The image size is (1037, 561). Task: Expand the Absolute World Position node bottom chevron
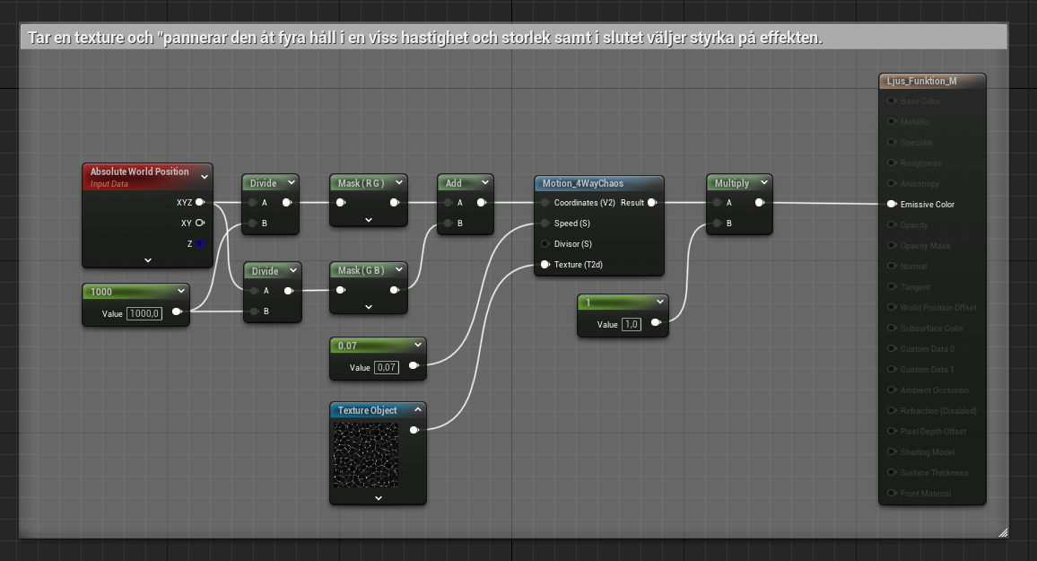click(148, 259)
